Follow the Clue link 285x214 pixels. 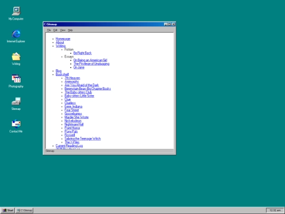[x=68, y=99]
